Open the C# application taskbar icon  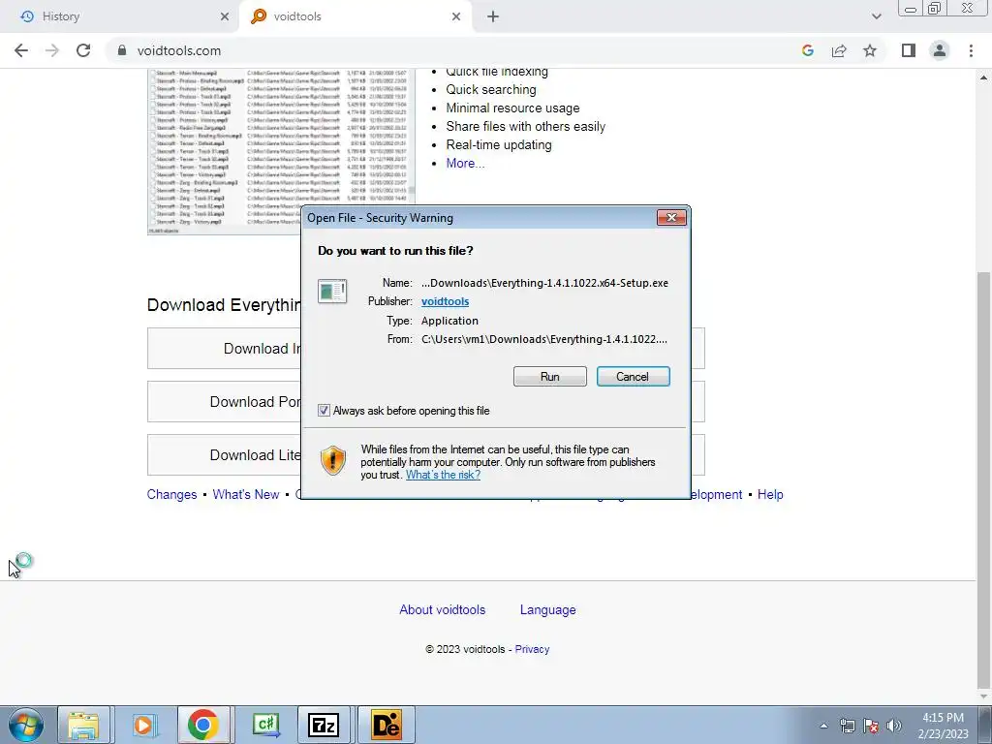(x=265, y=725)
